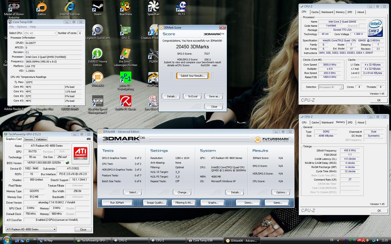
Task: Open the Graphs button in 3DMark06
Action: [x=213, y=203]
